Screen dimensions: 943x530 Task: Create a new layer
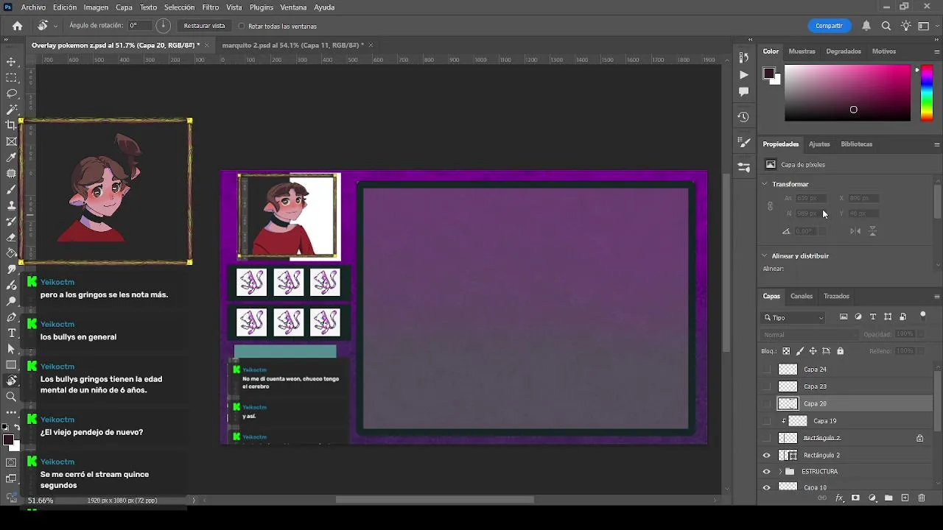tap(905, 498)
